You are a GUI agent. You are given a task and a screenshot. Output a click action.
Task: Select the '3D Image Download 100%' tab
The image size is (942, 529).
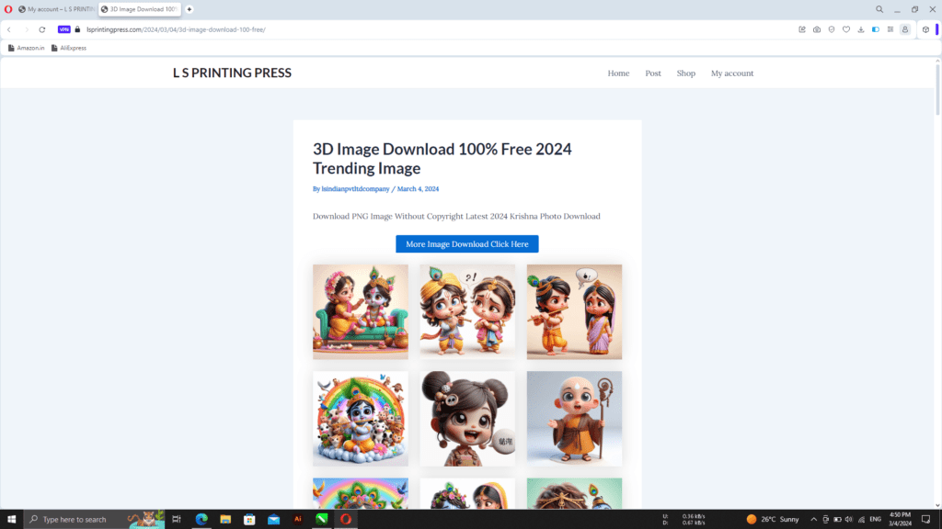point(140,9)
